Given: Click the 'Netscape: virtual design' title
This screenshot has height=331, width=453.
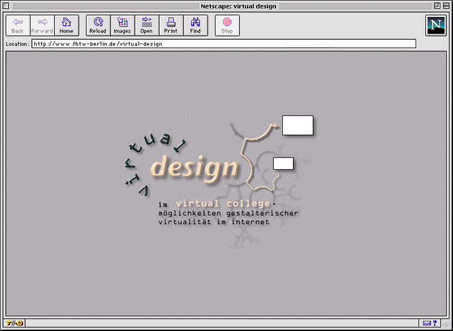Looking at the screenshot, I should click(x=239, y=6).
